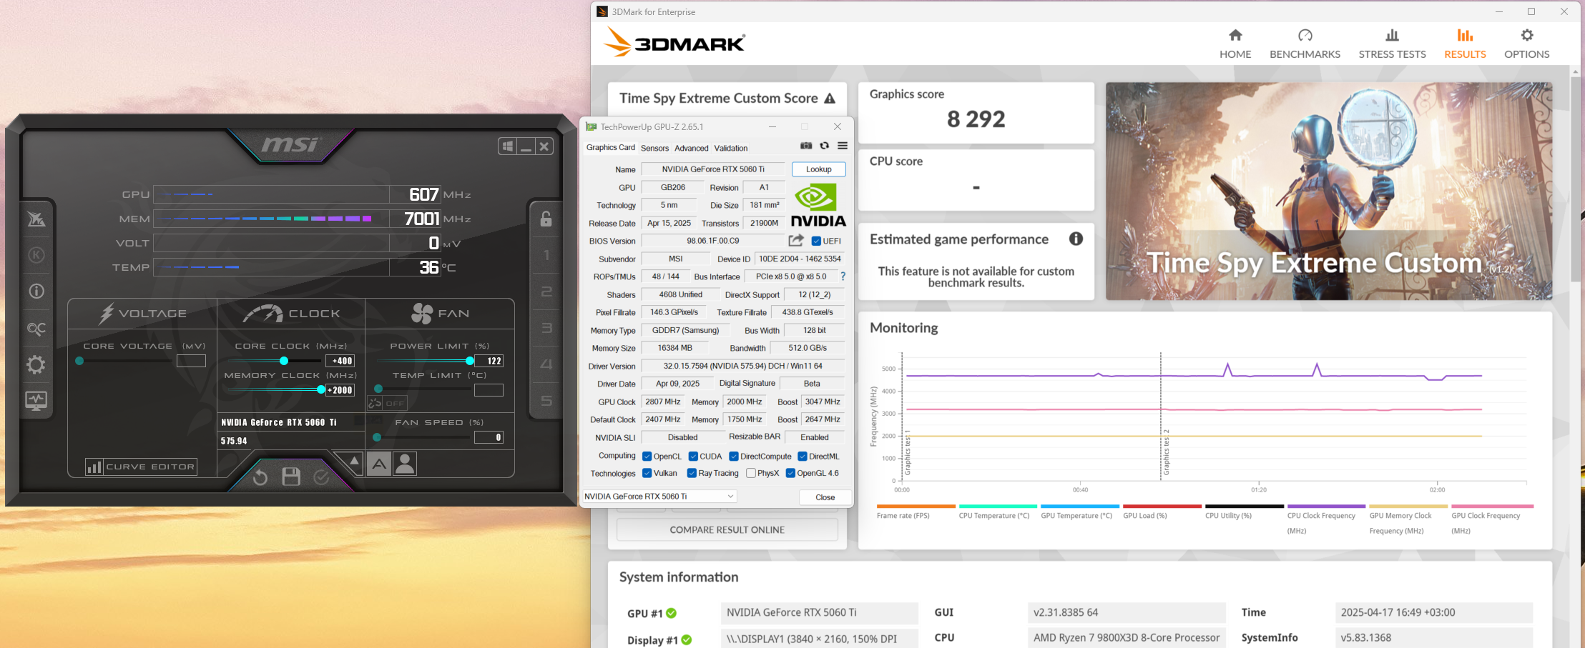The width and height of the screenshot is (1585, 648).
Task: Adjust the Memory Clock slider handle
Action: 321,389
